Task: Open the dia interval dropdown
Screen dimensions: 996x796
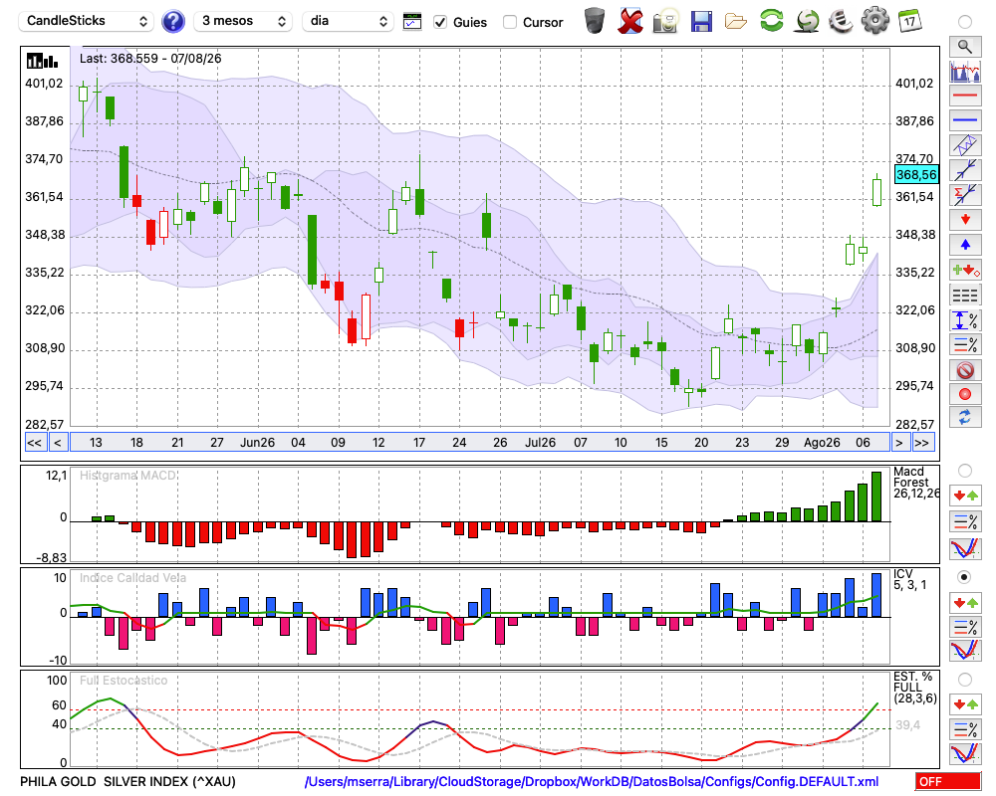Action: tap(348, 21)
